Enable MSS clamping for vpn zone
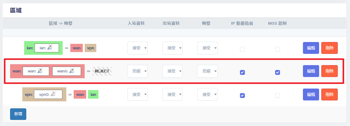Screen dimensions: 350x126 click(x=278, y=96)
